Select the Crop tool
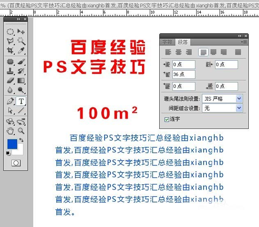The height and width of the screenshot is (227, 259). [10, 50]
